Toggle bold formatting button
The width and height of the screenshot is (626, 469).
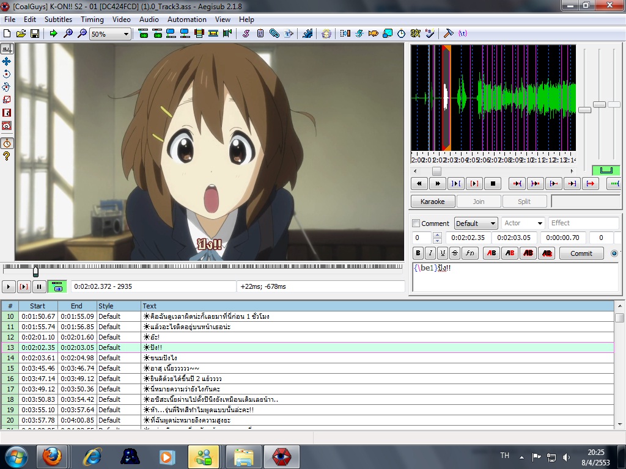(x=418, y=253)
